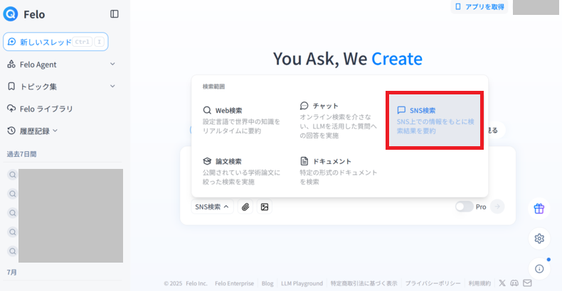Viewport: 562px width, 291px height.
Task: Open the Felo Agent menu item
Action: tap(38, 65)
